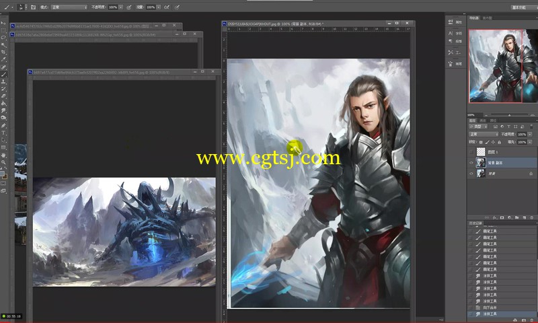
Task: Open layer blend mode 正常 dropdown
Action: [484, 134]
